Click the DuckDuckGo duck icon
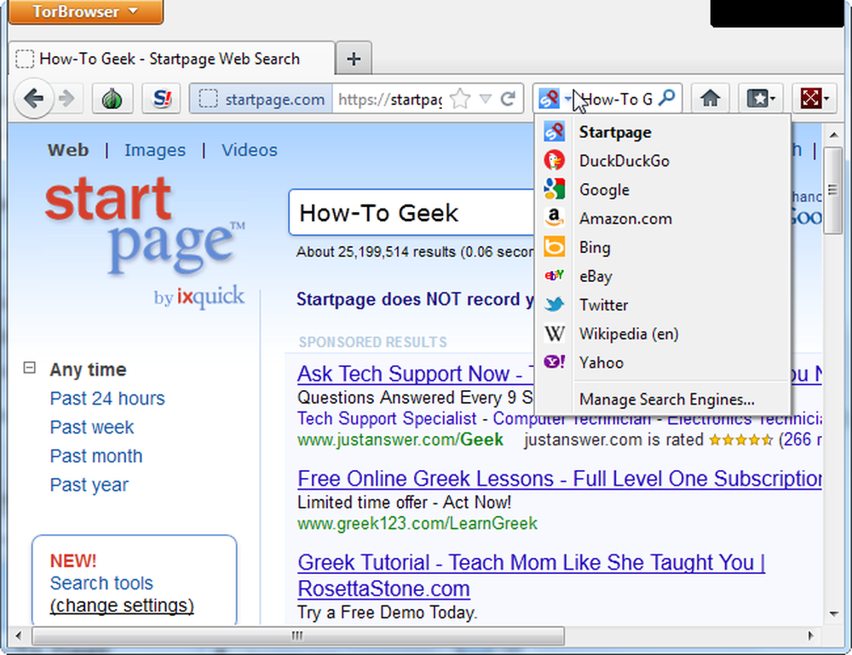 coord(555,160)
